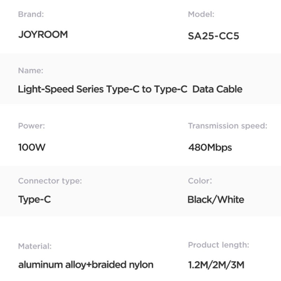Click the Power label
281x281 pixels.
coord(32,126)
